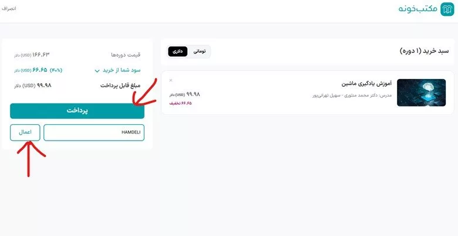This screenshot has width=458, height=236.
Task: Open the machine learning course thumbnail
Action: tap(421, 93)
